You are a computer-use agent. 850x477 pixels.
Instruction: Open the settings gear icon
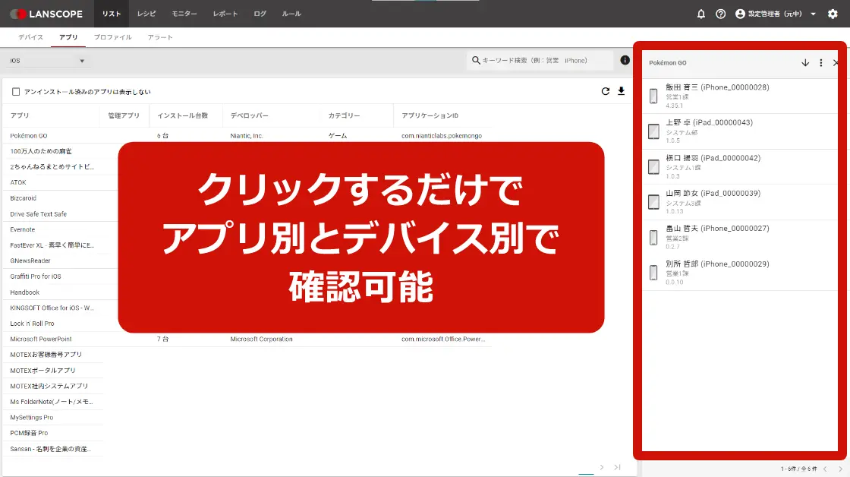tap(833, 14)
